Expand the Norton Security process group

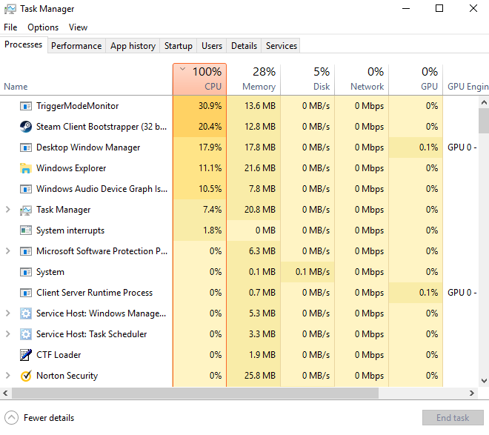8,376
